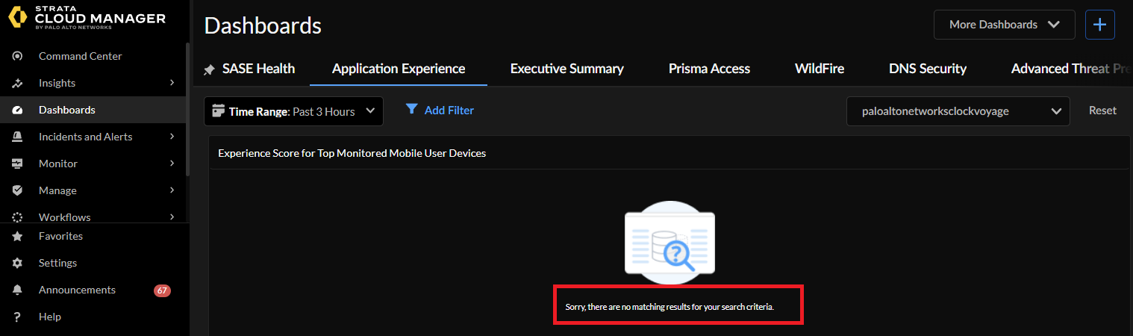
Task: Click the Reset link
Action: tap(1102, 111)
